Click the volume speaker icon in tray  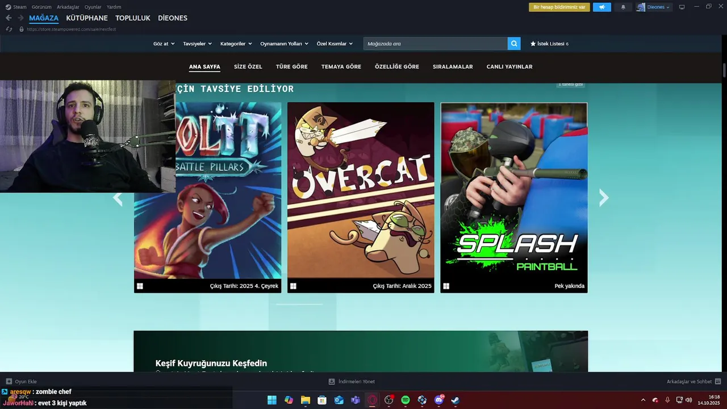pos(689,400)
